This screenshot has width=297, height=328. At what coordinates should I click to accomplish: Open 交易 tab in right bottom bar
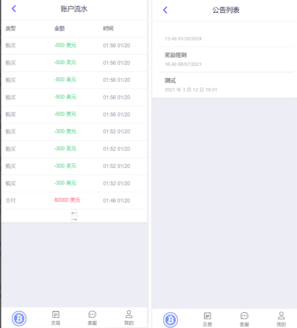pos(207,320)
